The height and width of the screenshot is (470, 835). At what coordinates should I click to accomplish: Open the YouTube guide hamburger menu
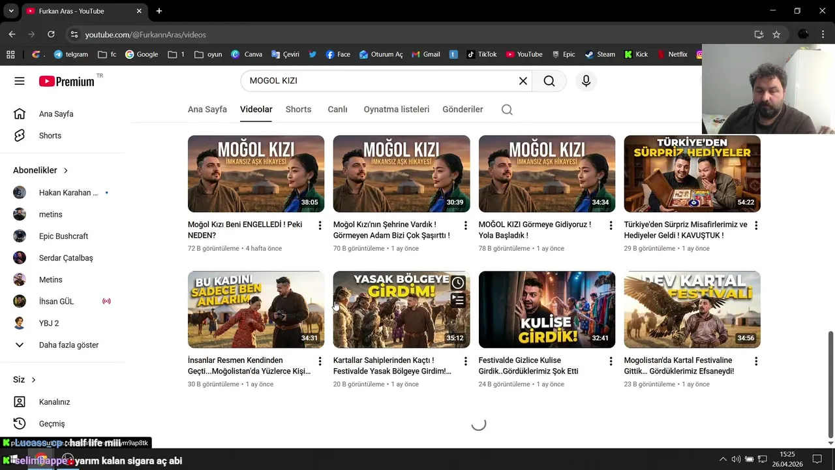(x=20, y=81)
